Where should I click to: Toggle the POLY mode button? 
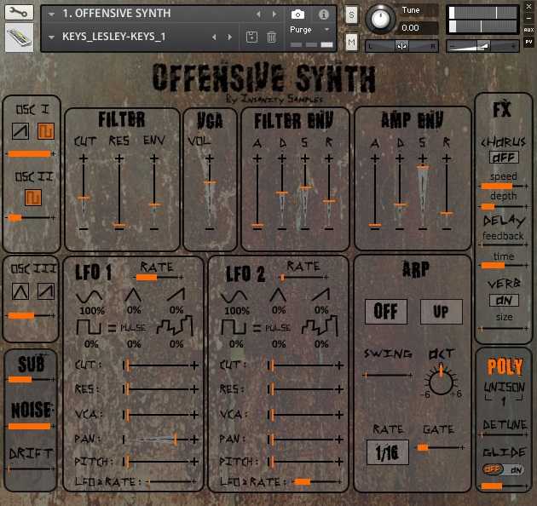(x=505, y=366)
